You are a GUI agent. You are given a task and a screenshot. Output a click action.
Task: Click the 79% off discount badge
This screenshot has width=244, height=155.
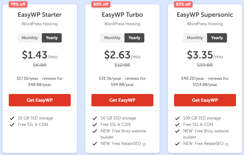pyautogui.click(x=18, y=4)
